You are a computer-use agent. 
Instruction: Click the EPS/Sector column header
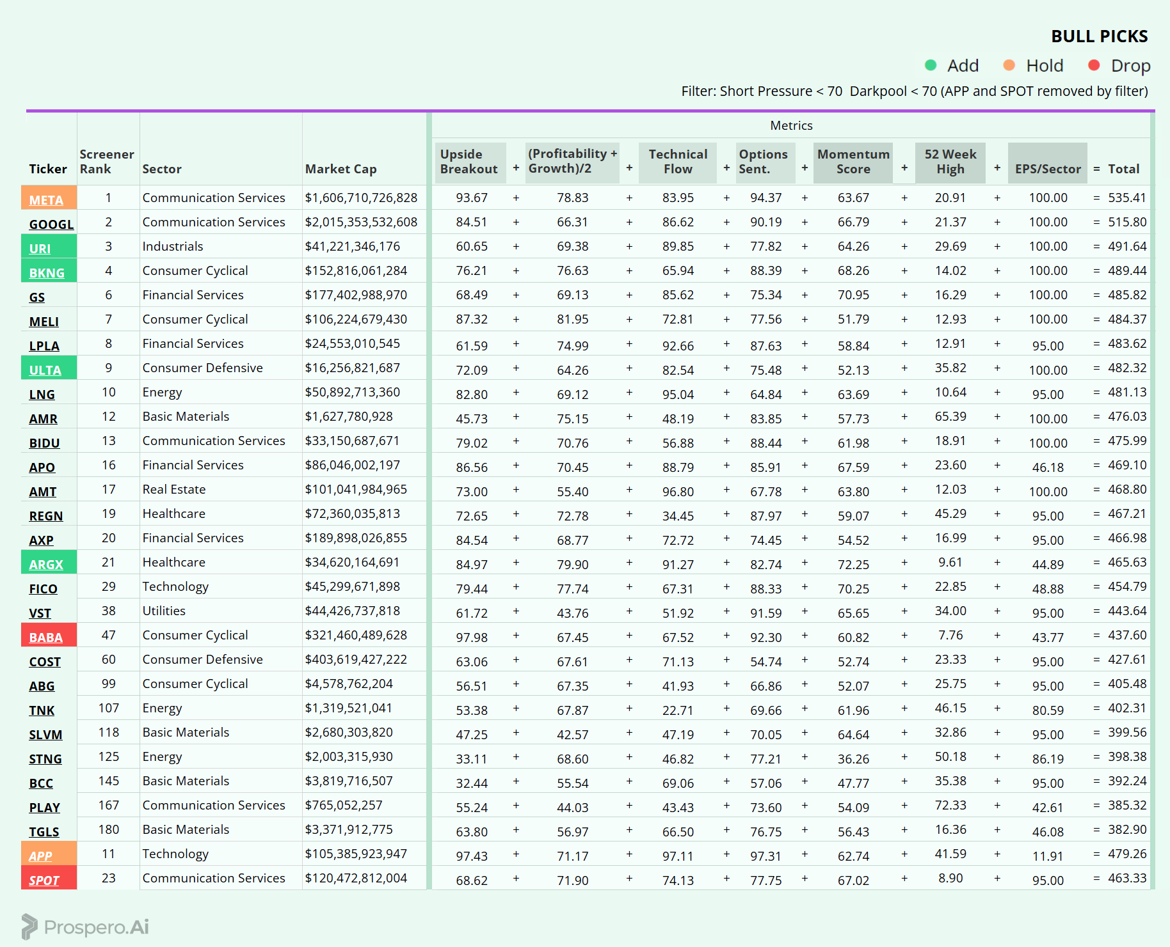pos(1048,162)
